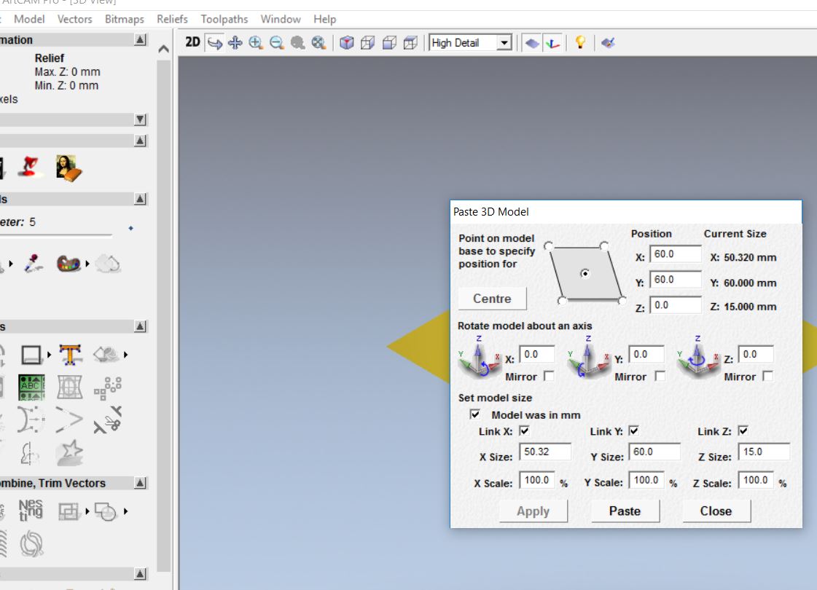
Task: Click the Centre button
Action: (492, 299)
